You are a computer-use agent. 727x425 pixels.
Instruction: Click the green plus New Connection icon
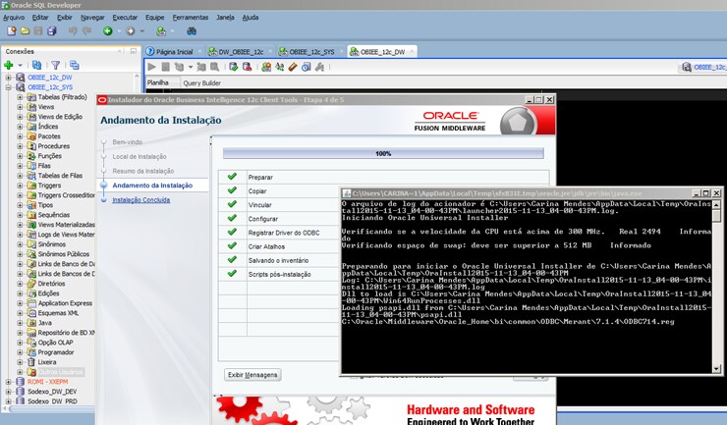[8, 66]
